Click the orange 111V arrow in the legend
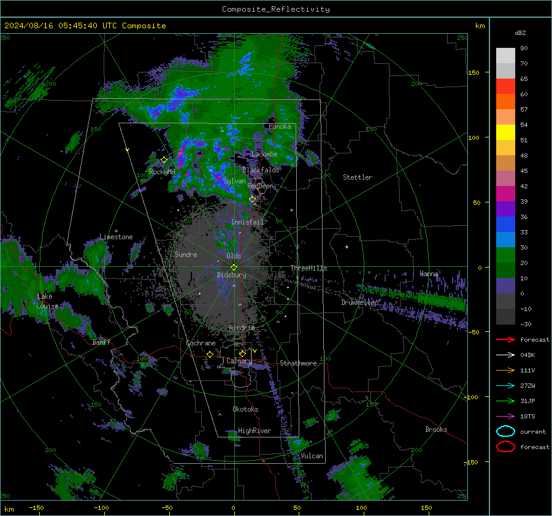552x516 pixels. (x=505, y=370)
